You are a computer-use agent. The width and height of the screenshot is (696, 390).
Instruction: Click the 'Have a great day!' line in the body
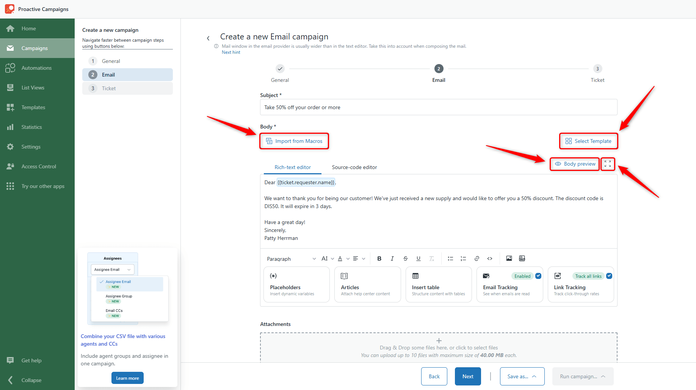285,222
